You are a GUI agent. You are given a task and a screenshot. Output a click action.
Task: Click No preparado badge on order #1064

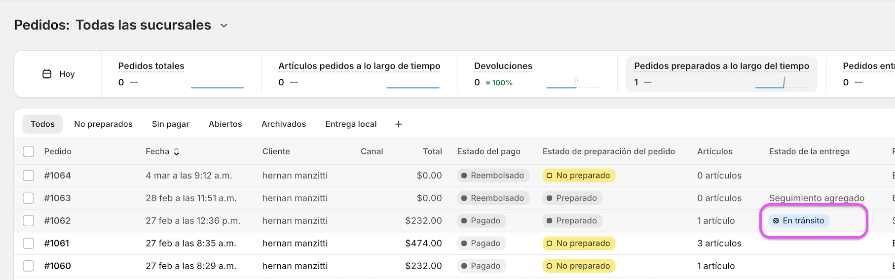pos(579,175)
